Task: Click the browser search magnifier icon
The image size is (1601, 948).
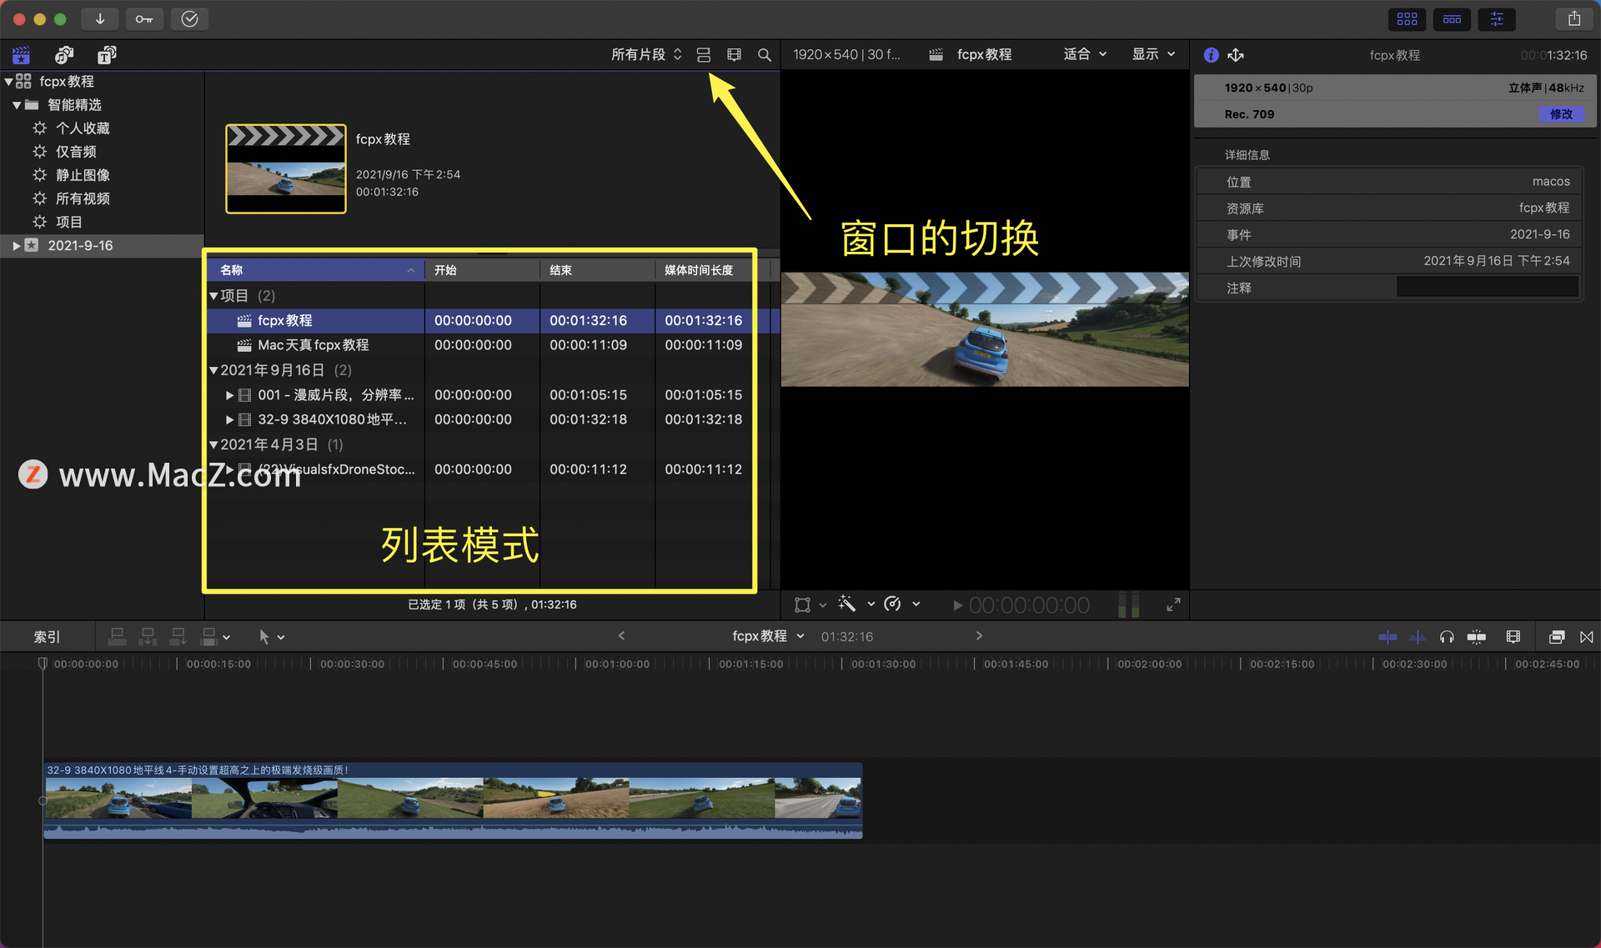Action: 764,55
